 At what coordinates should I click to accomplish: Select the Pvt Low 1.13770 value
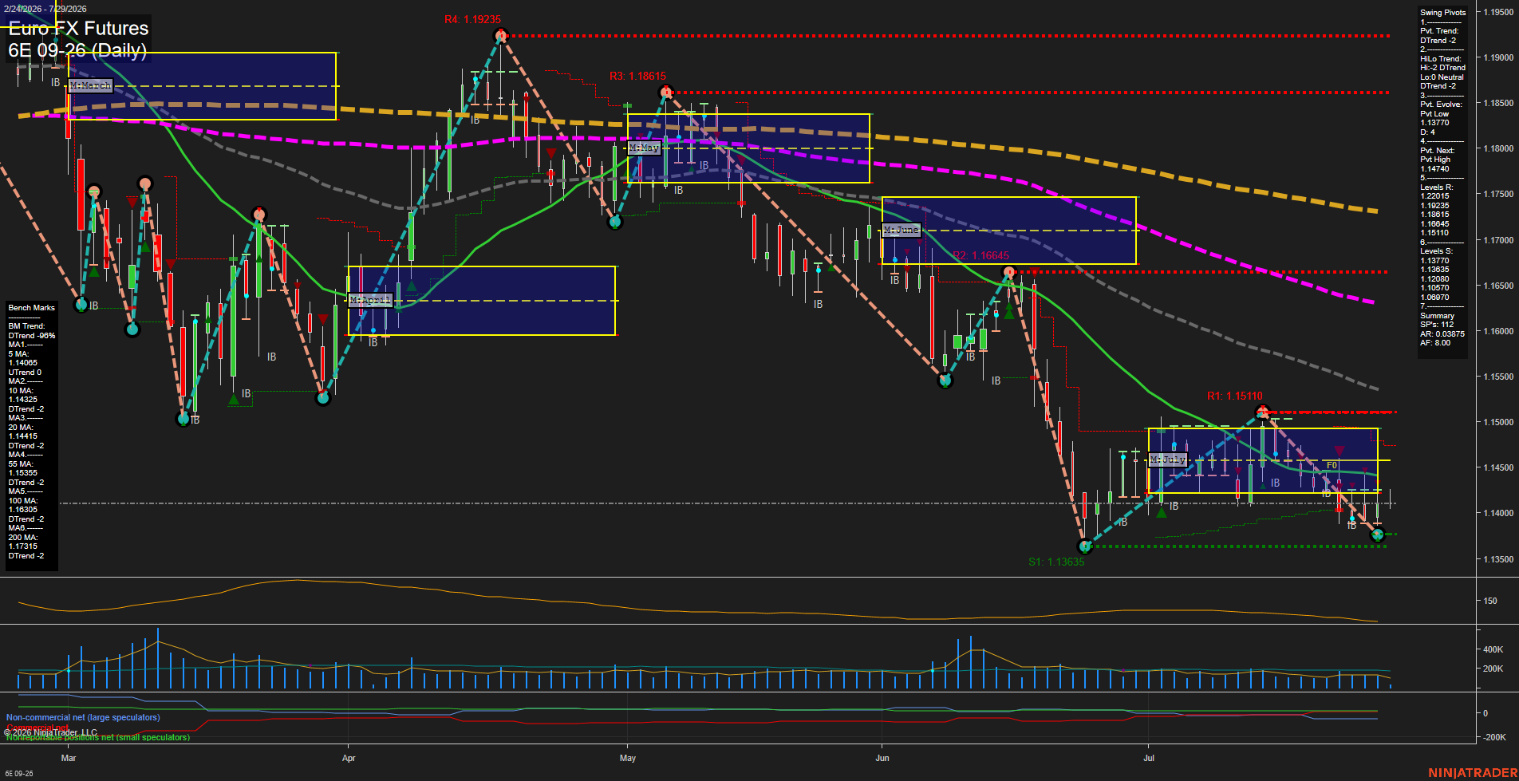1434,123
